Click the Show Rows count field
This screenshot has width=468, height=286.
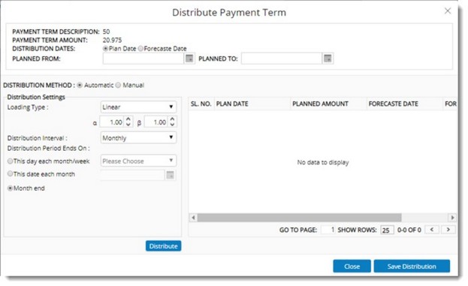387,230
